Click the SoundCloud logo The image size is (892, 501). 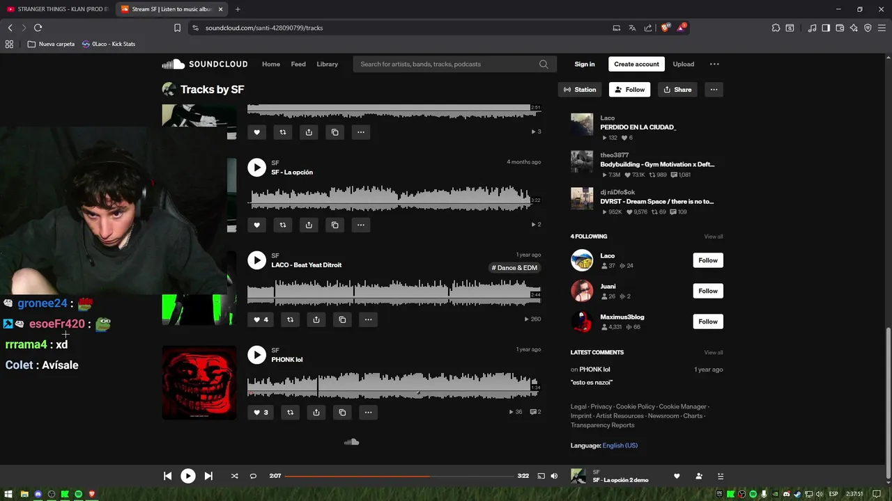click(205, 64)
